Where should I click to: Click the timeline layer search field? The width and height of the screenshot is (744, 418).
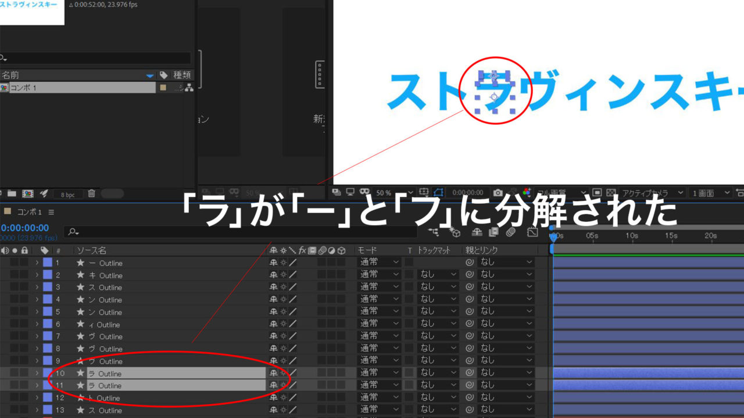241,232
